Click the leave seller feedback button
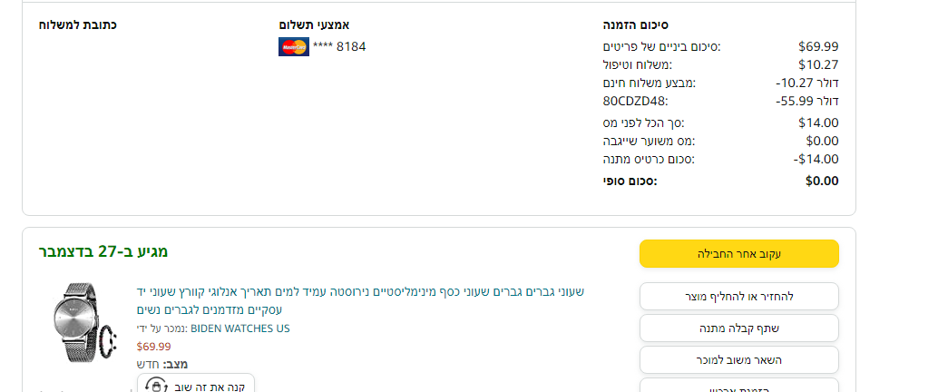Viewport: 938px width, 392px height. click(x=738, y=360)
